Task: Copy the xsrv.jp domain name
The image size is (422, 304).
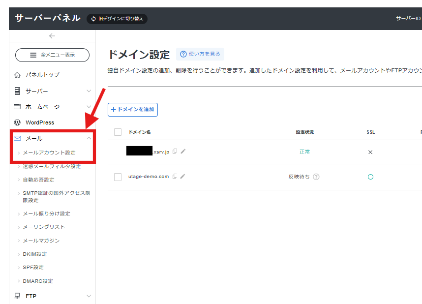Action: 175,152
